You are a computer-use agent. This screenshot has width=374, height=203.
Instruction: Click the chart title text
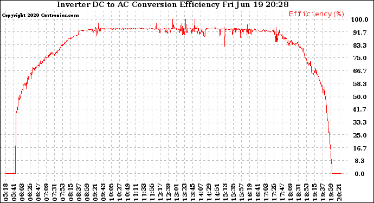(173, 4)
